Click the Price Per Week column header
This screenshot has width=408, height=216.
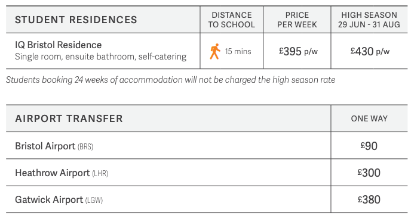pos(297,20)
